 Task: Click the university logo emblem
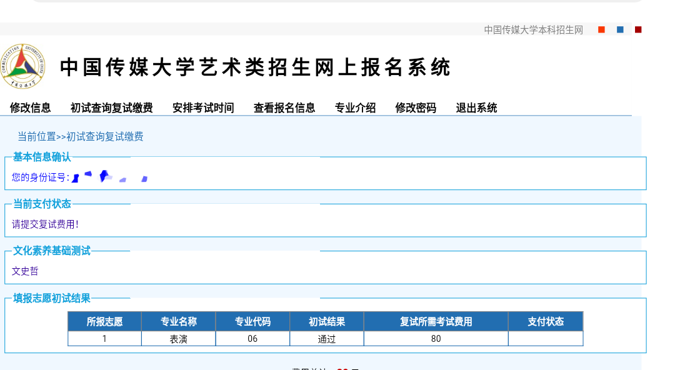coord(23,66)
